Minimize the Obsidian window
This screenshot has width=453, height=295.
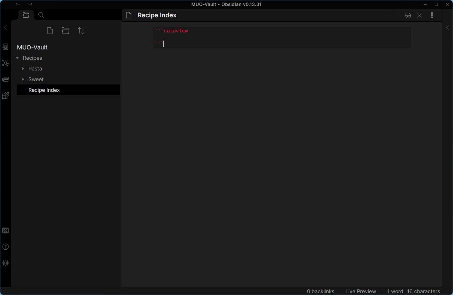pyautogui.click(x=426, y=4)
